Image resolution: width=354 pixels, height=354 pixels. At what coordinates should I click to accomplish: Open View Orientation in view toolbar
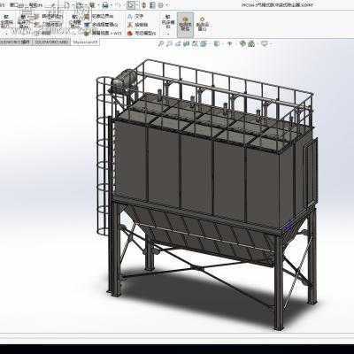(204, 44)
